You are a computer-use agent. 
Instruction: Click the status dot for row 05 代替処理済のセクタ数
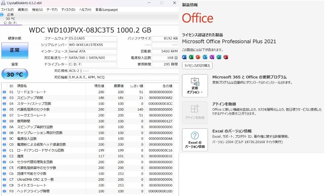click(x=4, y=109)
